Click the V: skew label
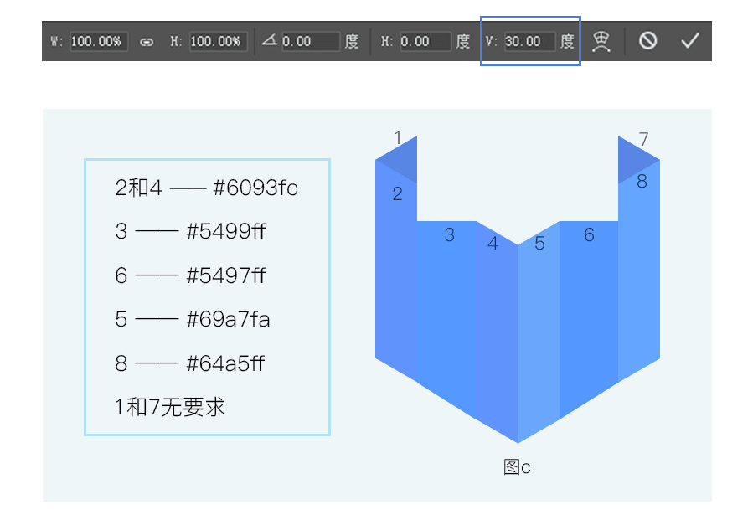Viewport: 753px width, 525px height. click(492, 41)
